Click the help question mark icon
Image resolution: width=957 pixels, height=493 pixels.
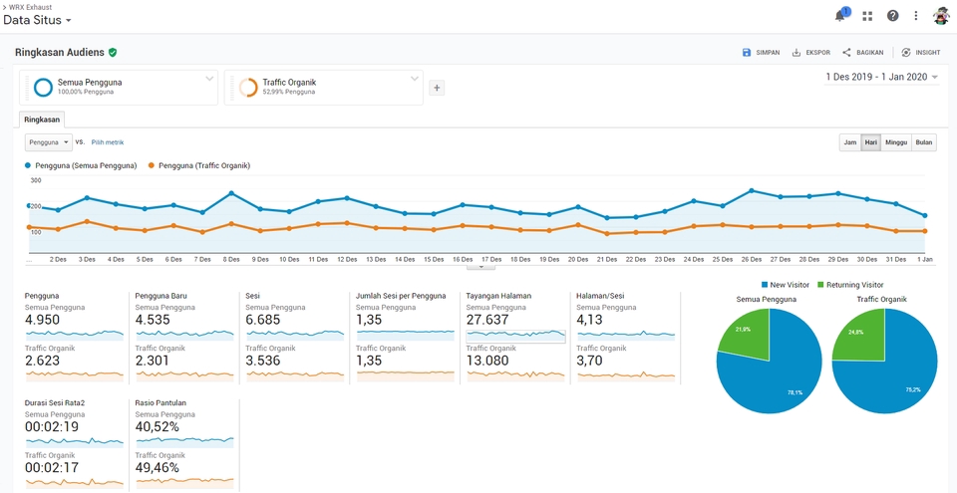point(892,16)
